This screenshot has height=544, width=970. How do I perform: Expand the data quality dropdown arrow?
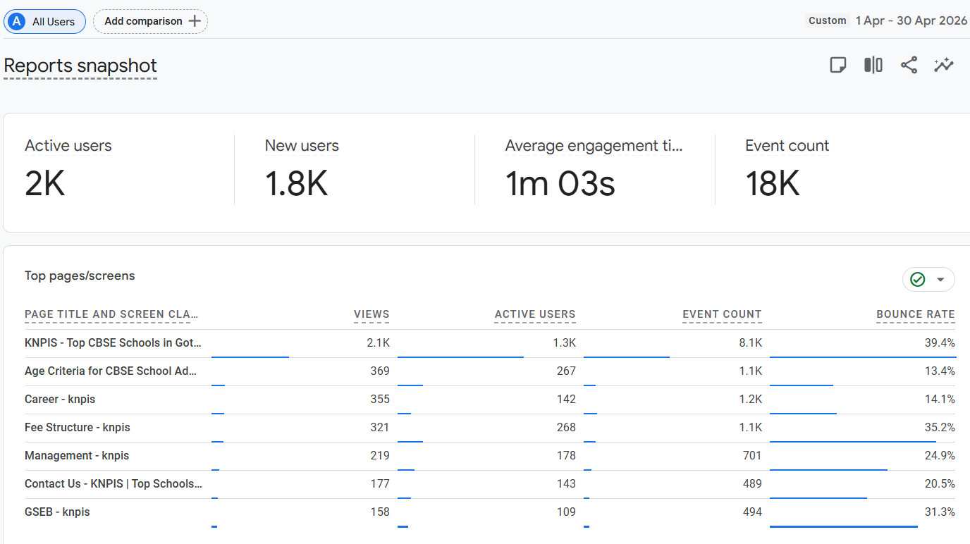click(x=940, y=280)
